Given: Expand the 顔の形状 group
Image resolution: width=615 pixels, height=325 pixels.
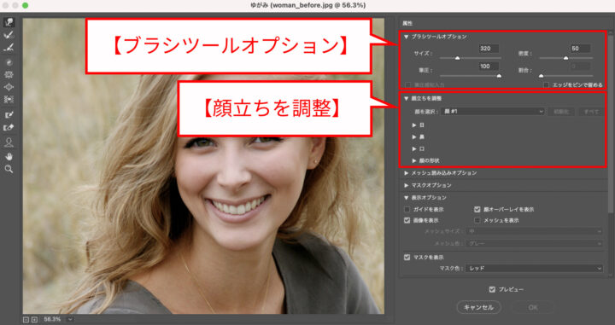Looking at the screenshot, I should [x=413, y=160].
